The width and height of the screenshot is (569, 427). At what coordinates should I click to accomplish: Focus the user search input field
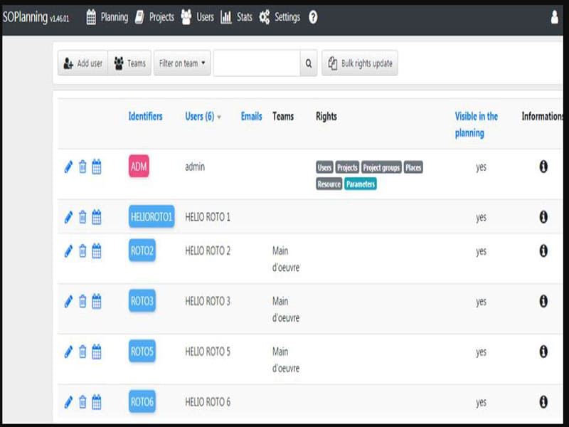[257, 63]
